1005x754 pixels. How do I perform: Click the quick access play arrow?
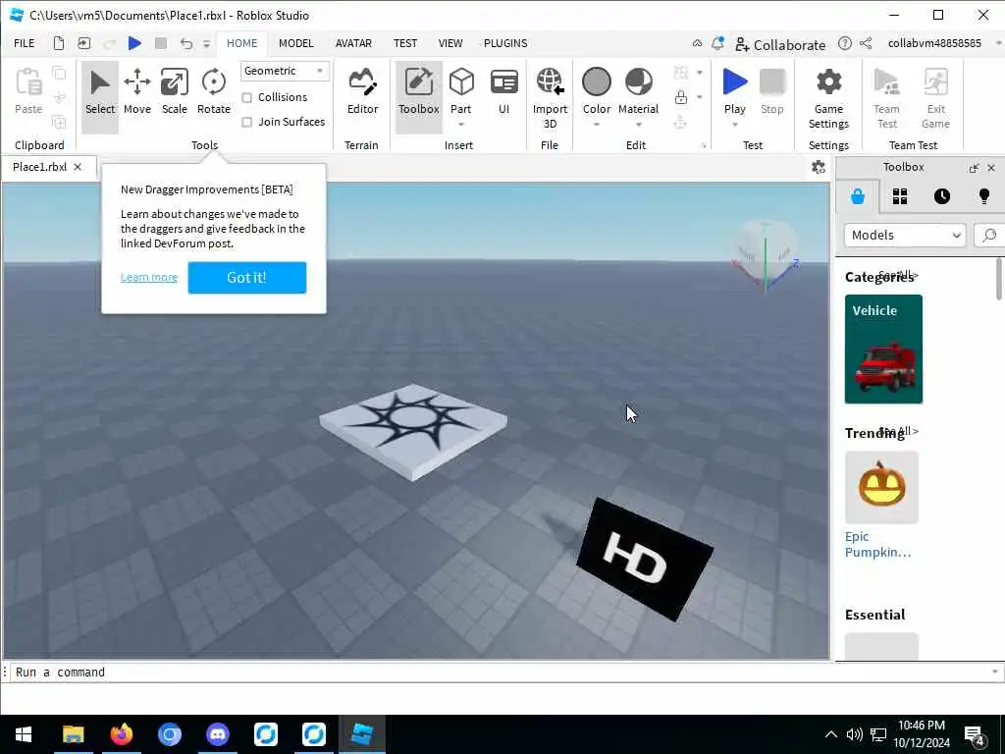point(134,43)
